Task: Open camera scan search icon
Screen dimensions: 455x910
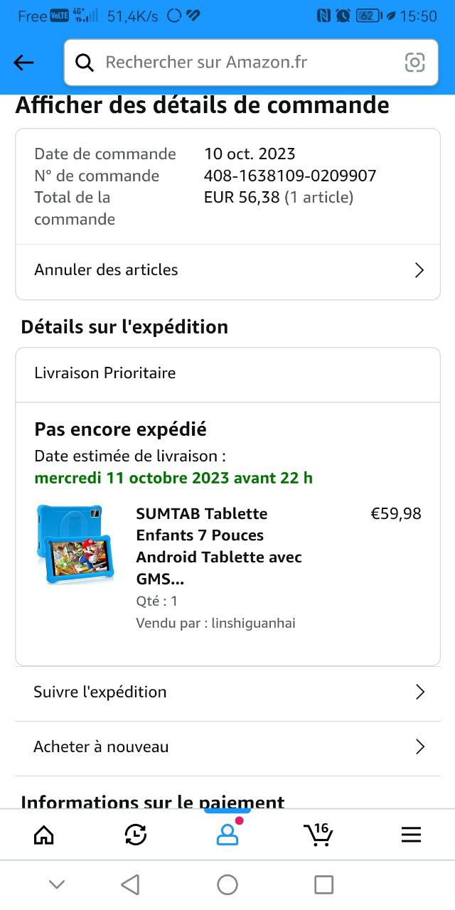Action: [x=415, y=63]
